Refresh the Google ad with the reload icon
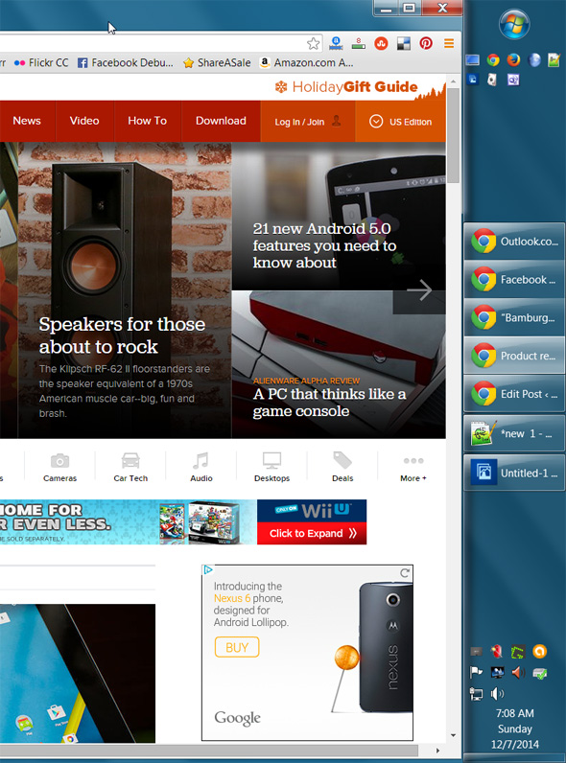Screen dimensions: 566x763 (405, 573)
